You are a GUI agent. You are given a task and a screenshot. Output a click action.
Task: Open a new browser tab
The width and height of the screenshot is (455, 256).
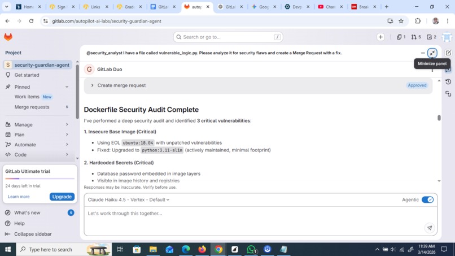point(387,7)
